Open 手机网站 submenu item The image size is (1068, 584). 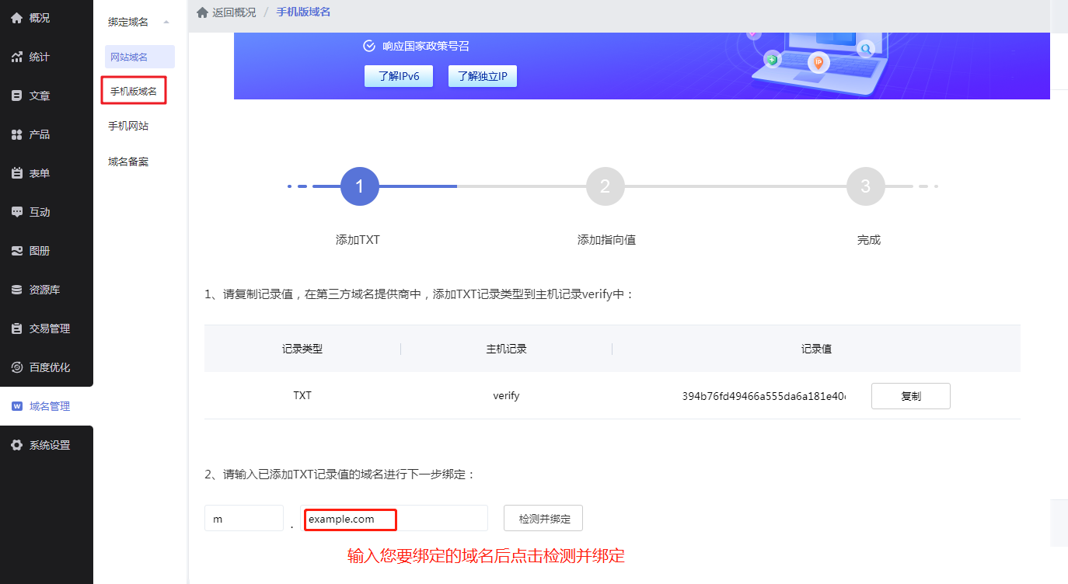128,126
